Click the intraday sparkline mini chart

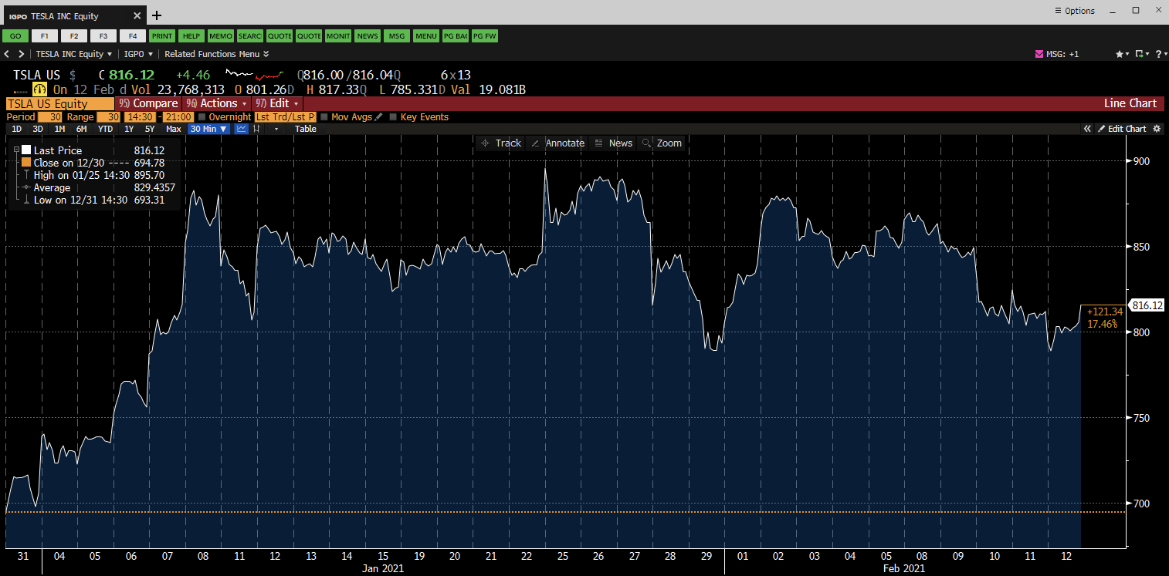[x=254, y=75]
